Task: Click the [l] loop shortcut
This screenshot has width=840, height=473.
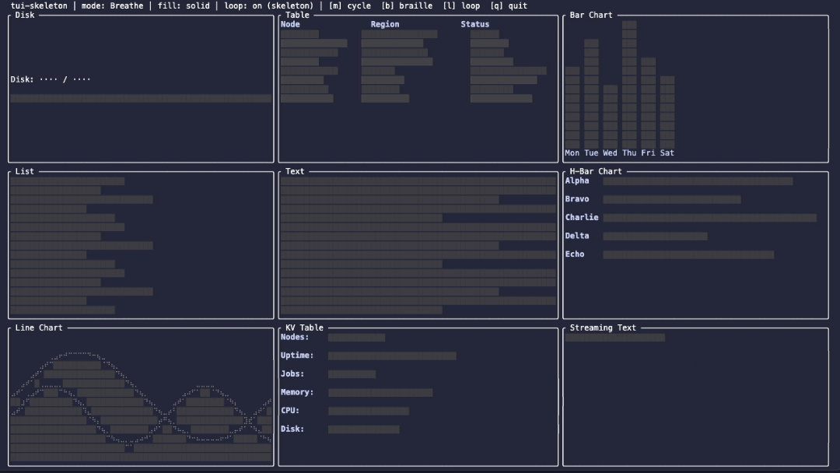Action: [461, 6]
